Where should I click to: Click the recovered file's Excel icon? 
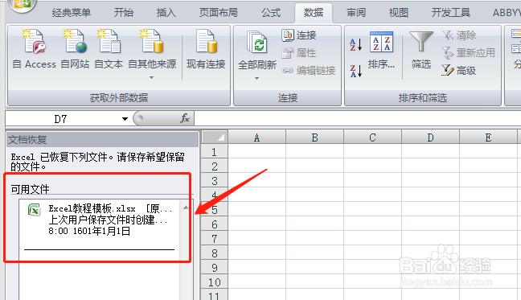(35, 210)
